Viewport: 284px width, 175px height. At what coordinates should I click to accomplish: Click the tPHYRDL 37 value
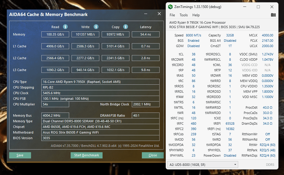click(230, 150)
